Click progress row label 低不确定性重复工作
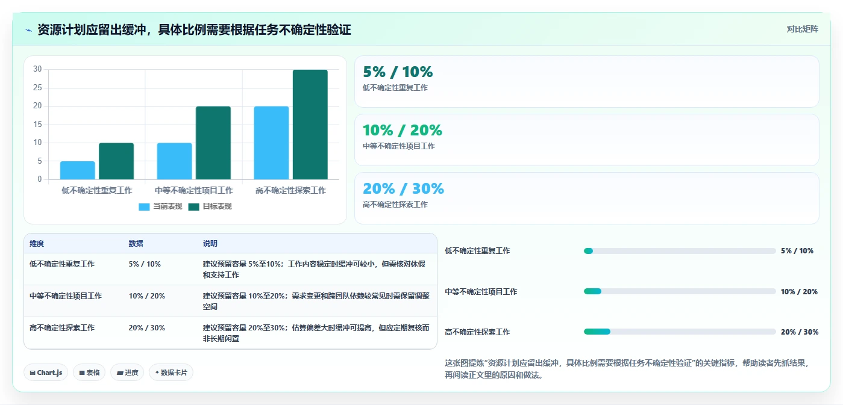This screenshot has width=843, height=405. point(477,251)
